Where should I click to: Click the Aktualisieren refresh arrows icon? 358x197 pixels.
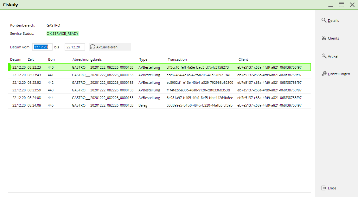coord(93,47)
